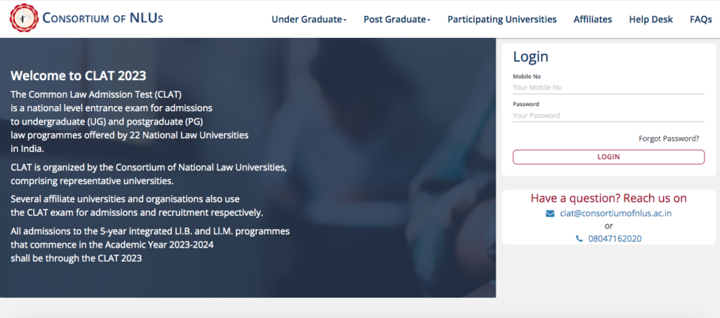This screenshot has height=318, width=720.
Task: Click the Consortium of NLUs title text
Action: (x=103, y=18)
